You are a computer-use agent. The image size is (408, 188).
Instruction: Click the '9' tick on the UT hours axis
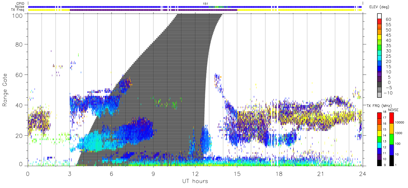pos(153,173)
